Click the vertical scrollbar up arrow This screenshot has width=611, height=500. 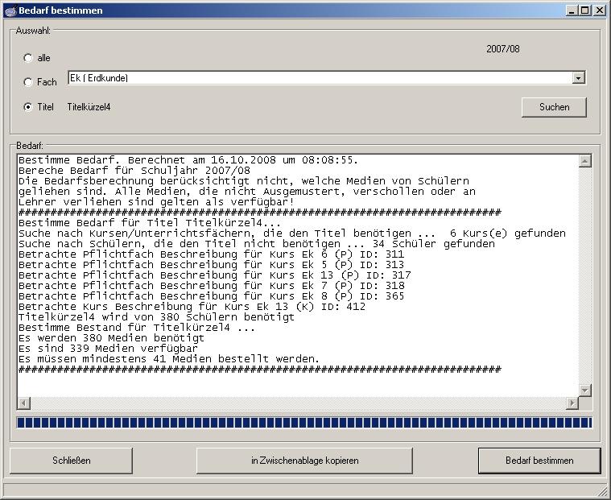pyautogui.click(x=585, y=161)
